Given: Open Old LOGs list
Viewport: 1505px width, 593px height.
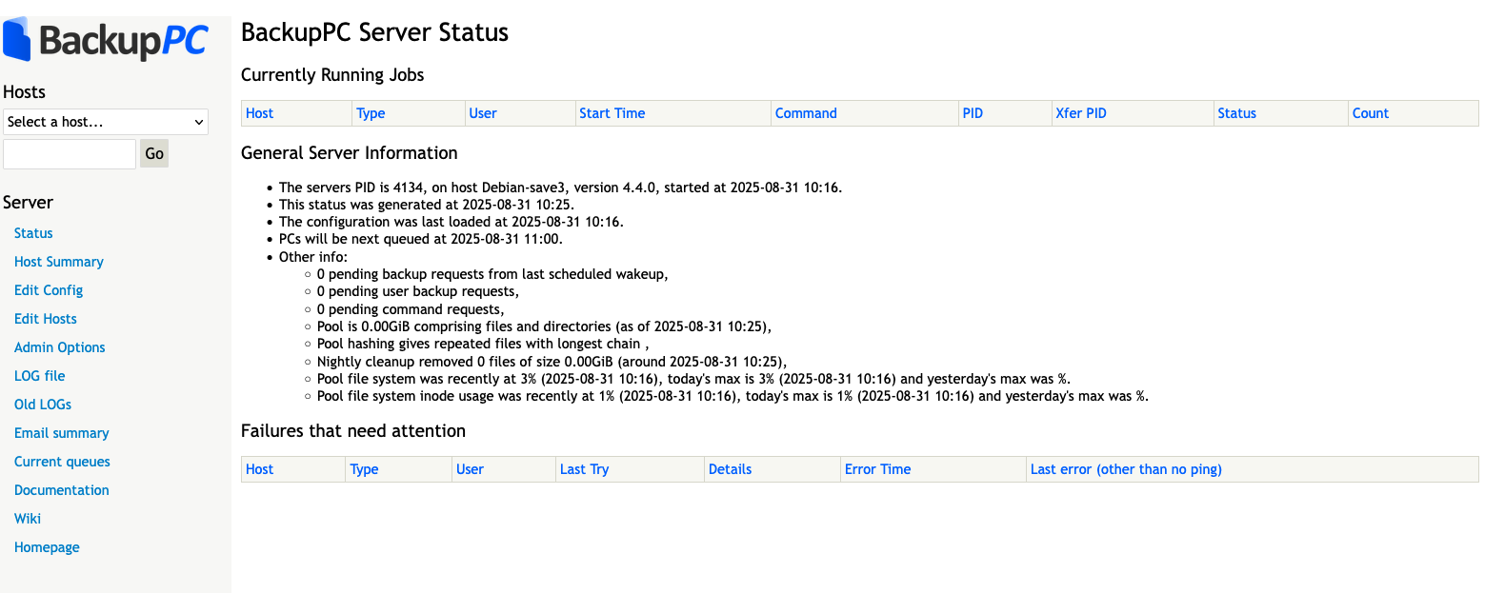Looking at the screenshot, I should (x=43, y=405).
